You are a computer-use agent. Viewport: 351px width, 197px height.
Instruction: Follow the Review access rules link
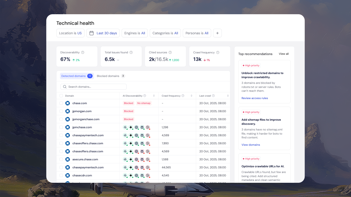click(255, 98)
